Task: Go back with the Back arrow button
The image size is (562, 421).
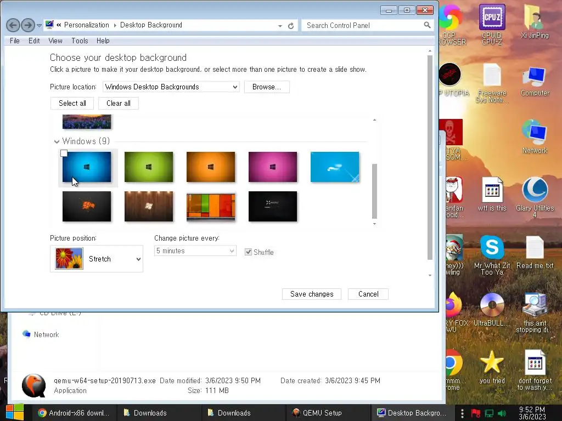Action: (13, 25)
